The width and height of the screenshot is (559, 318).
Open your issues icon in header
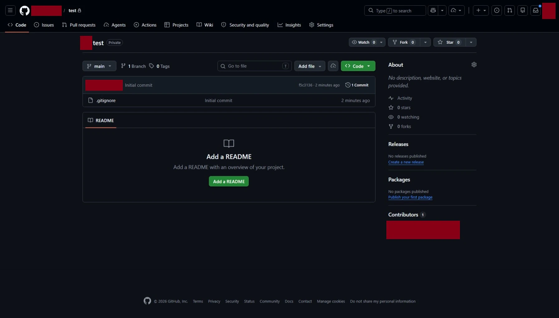[497, 11]
